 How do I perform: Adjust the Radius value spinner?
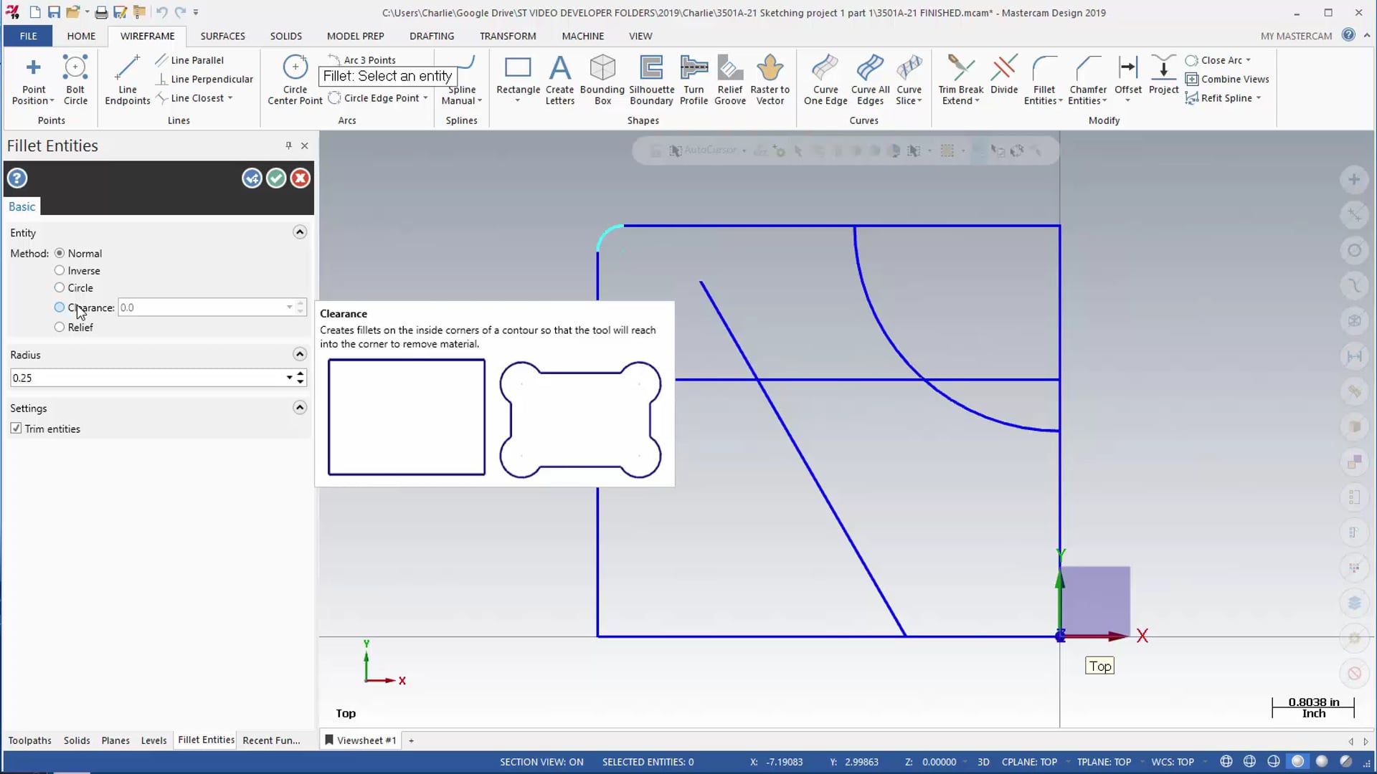[x=301, y=377]
